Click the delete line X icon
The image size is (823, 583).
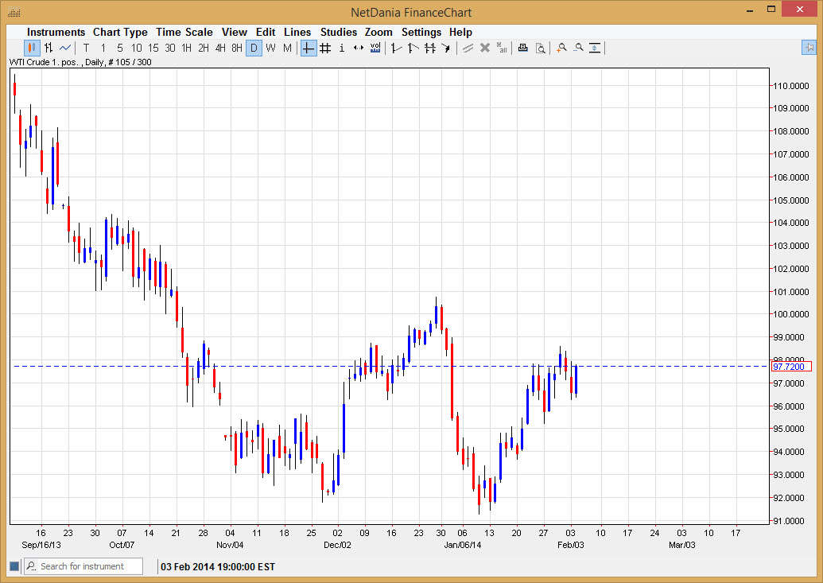[485, 48]
